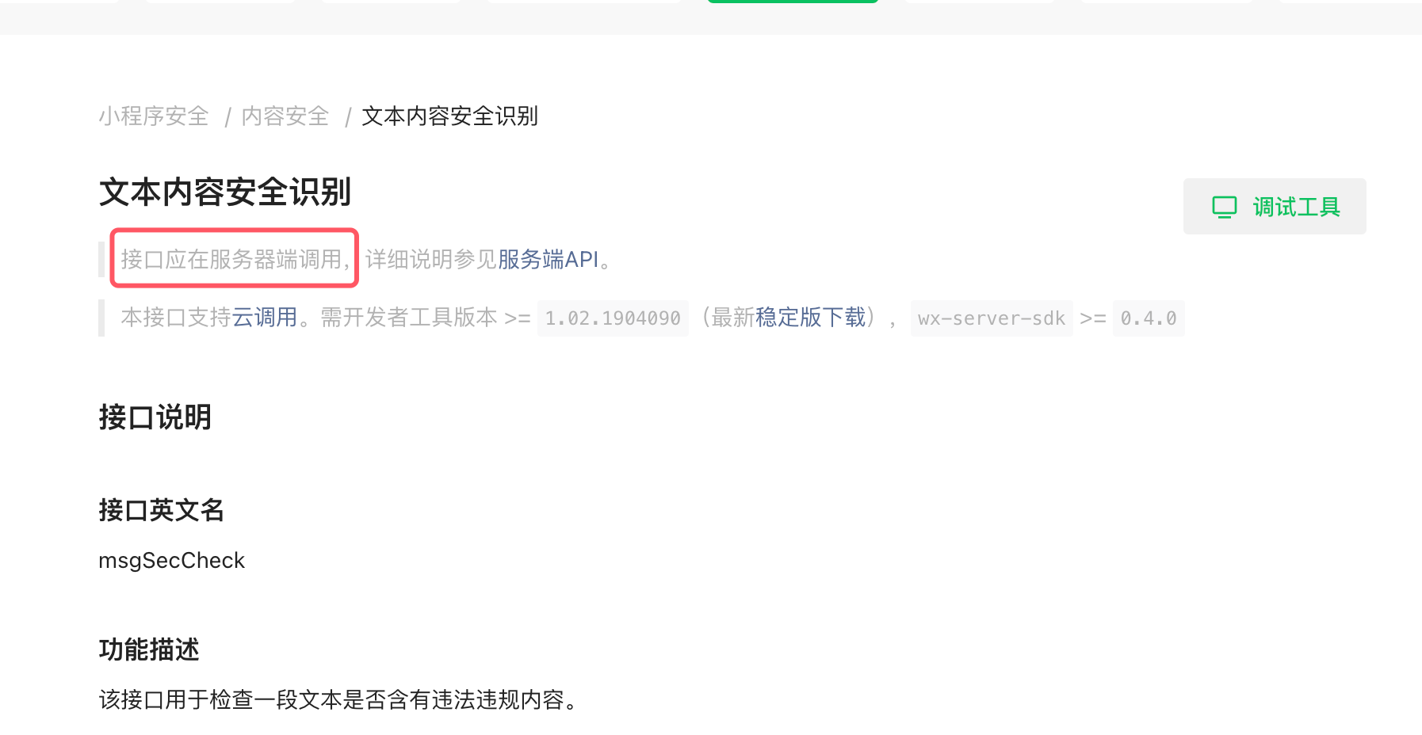Go to 小程序安全 breadcrumb
1422x735 pixels.
[x=154, y=116]
